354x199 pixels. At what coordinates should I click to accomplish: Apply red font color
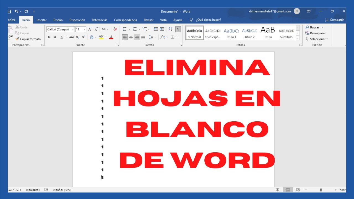pos(111,37)
